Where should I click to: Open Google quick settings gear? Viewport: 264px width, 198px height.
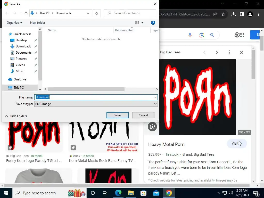point(237,35)
